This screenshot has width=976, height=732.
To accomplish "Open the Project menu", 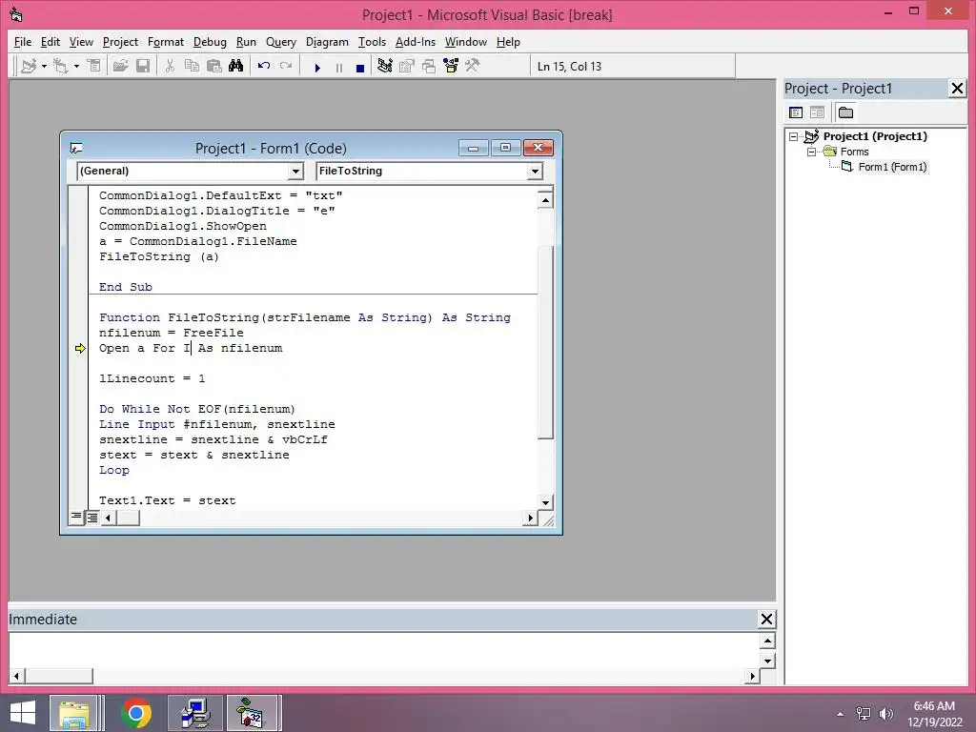I will pos(120,42).
